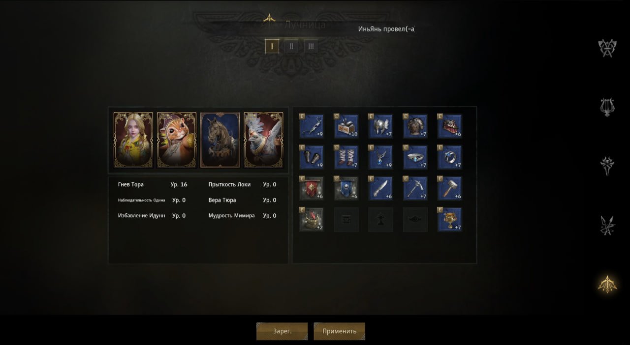Screen dimensions: 630x345
Task: Click the Зарег. button
Action: (282, 331)
